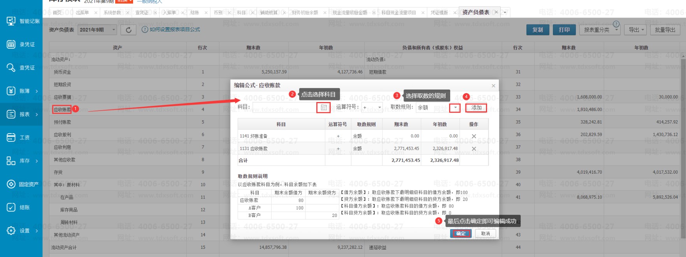
Task: Close the 编辑公式 dialog with the X
Action: [493, 86]
